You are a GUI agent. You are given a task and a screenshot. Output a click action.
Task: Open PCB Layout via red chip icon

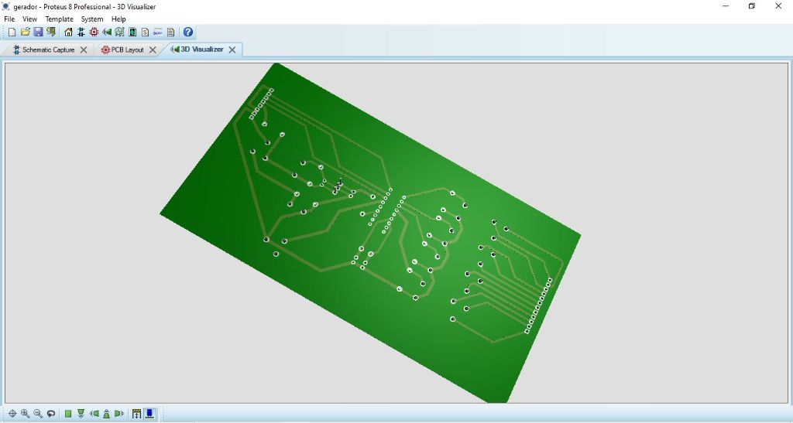click(x=94, y=32)
